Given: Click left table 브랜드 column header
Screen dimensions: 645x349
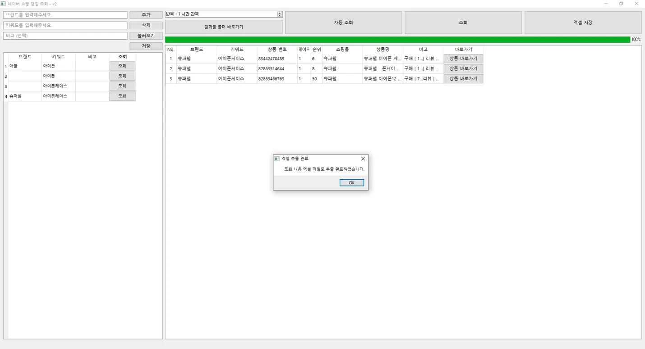Looking at the screenshot, I should click(x=25, y=57).
